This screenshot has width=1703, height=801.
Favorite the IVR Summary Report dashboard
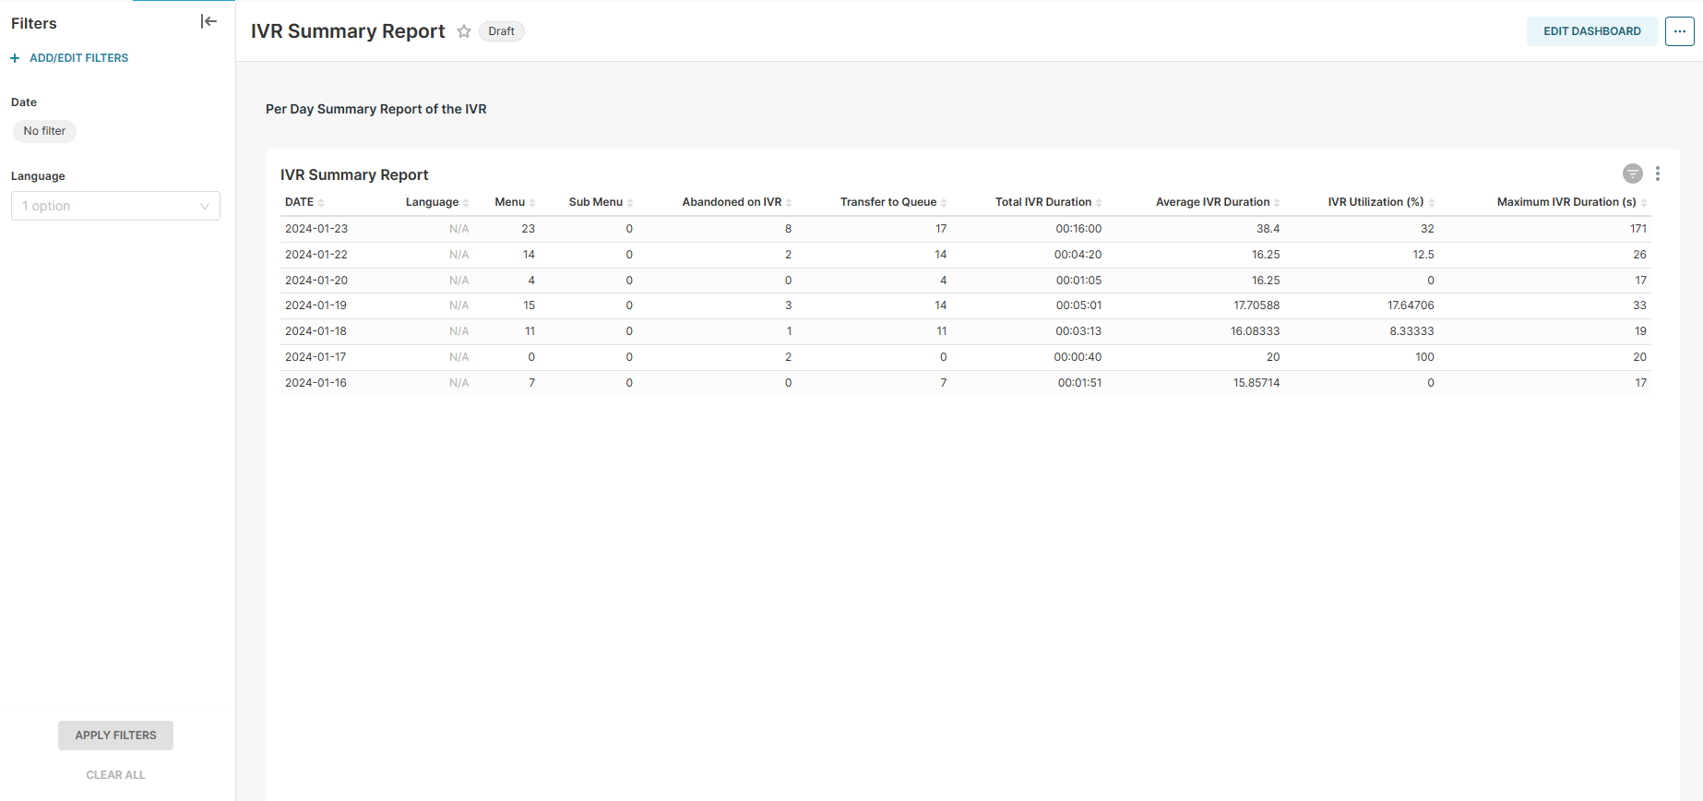pos(464,31)
